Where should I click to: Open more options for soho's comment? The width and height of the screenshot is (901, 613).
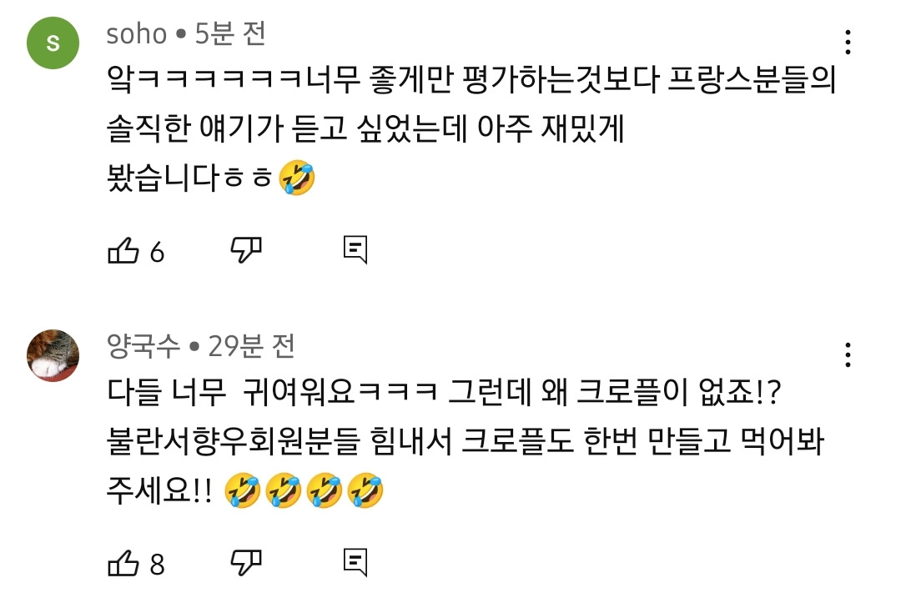click(x=848, y=42)
